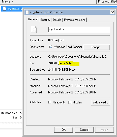The width and height of the screenshot is (117, 137).
Task: Click the large blank file icon in General tab
Action: tap(34, 30)
